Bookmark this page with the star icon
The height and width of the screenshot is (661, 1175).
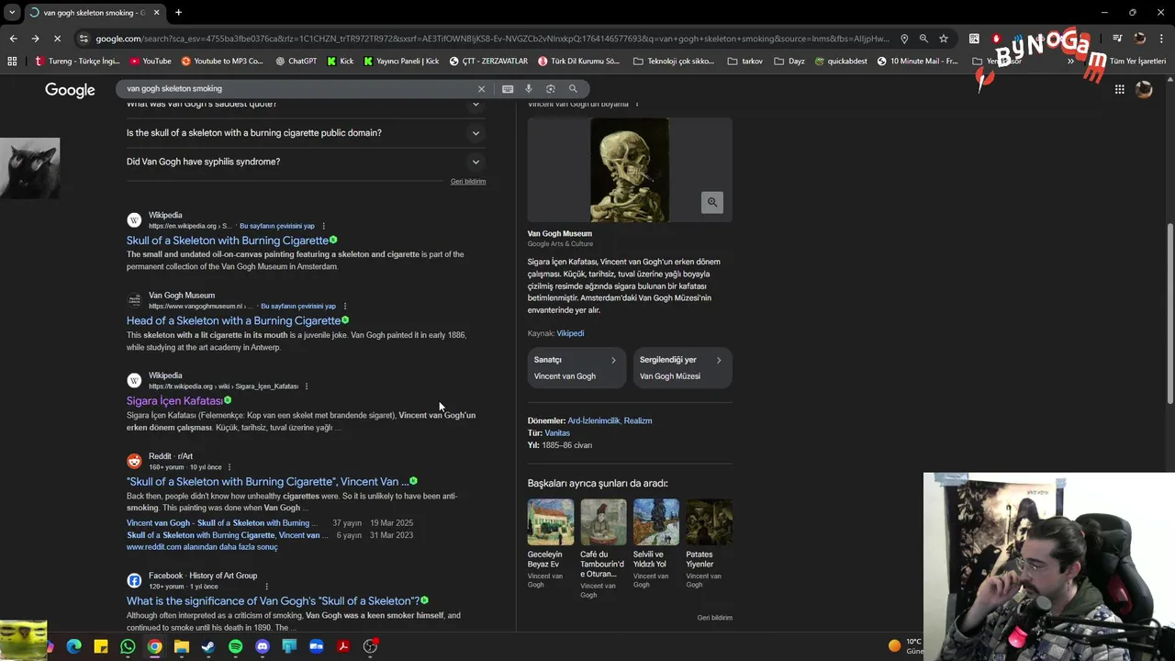pos(944,39)
